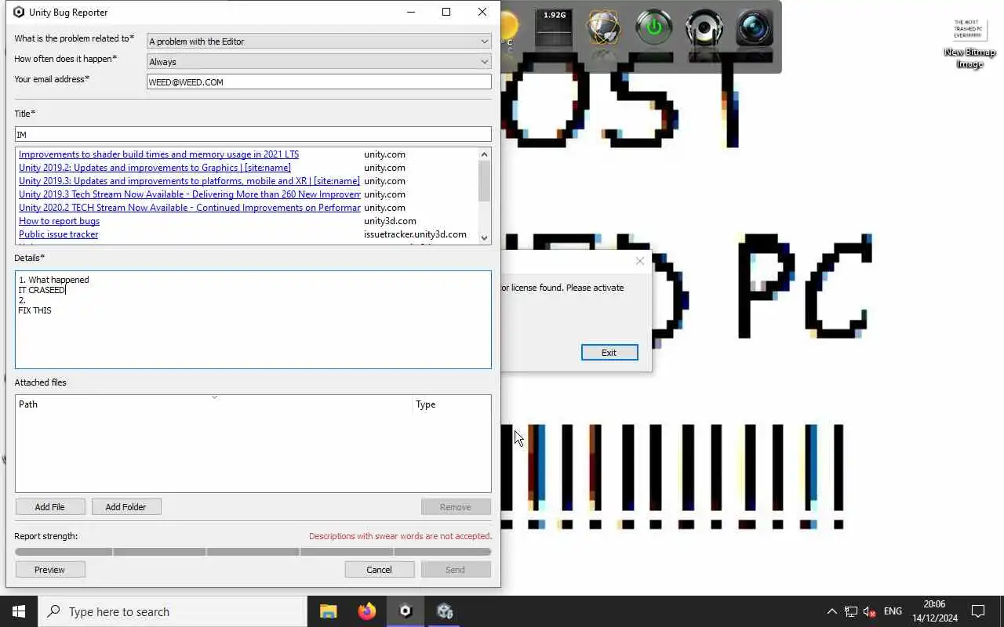Click the headphones gadget icon
The height and width of the screenshot is (627, 1004).
click(704, 29)
